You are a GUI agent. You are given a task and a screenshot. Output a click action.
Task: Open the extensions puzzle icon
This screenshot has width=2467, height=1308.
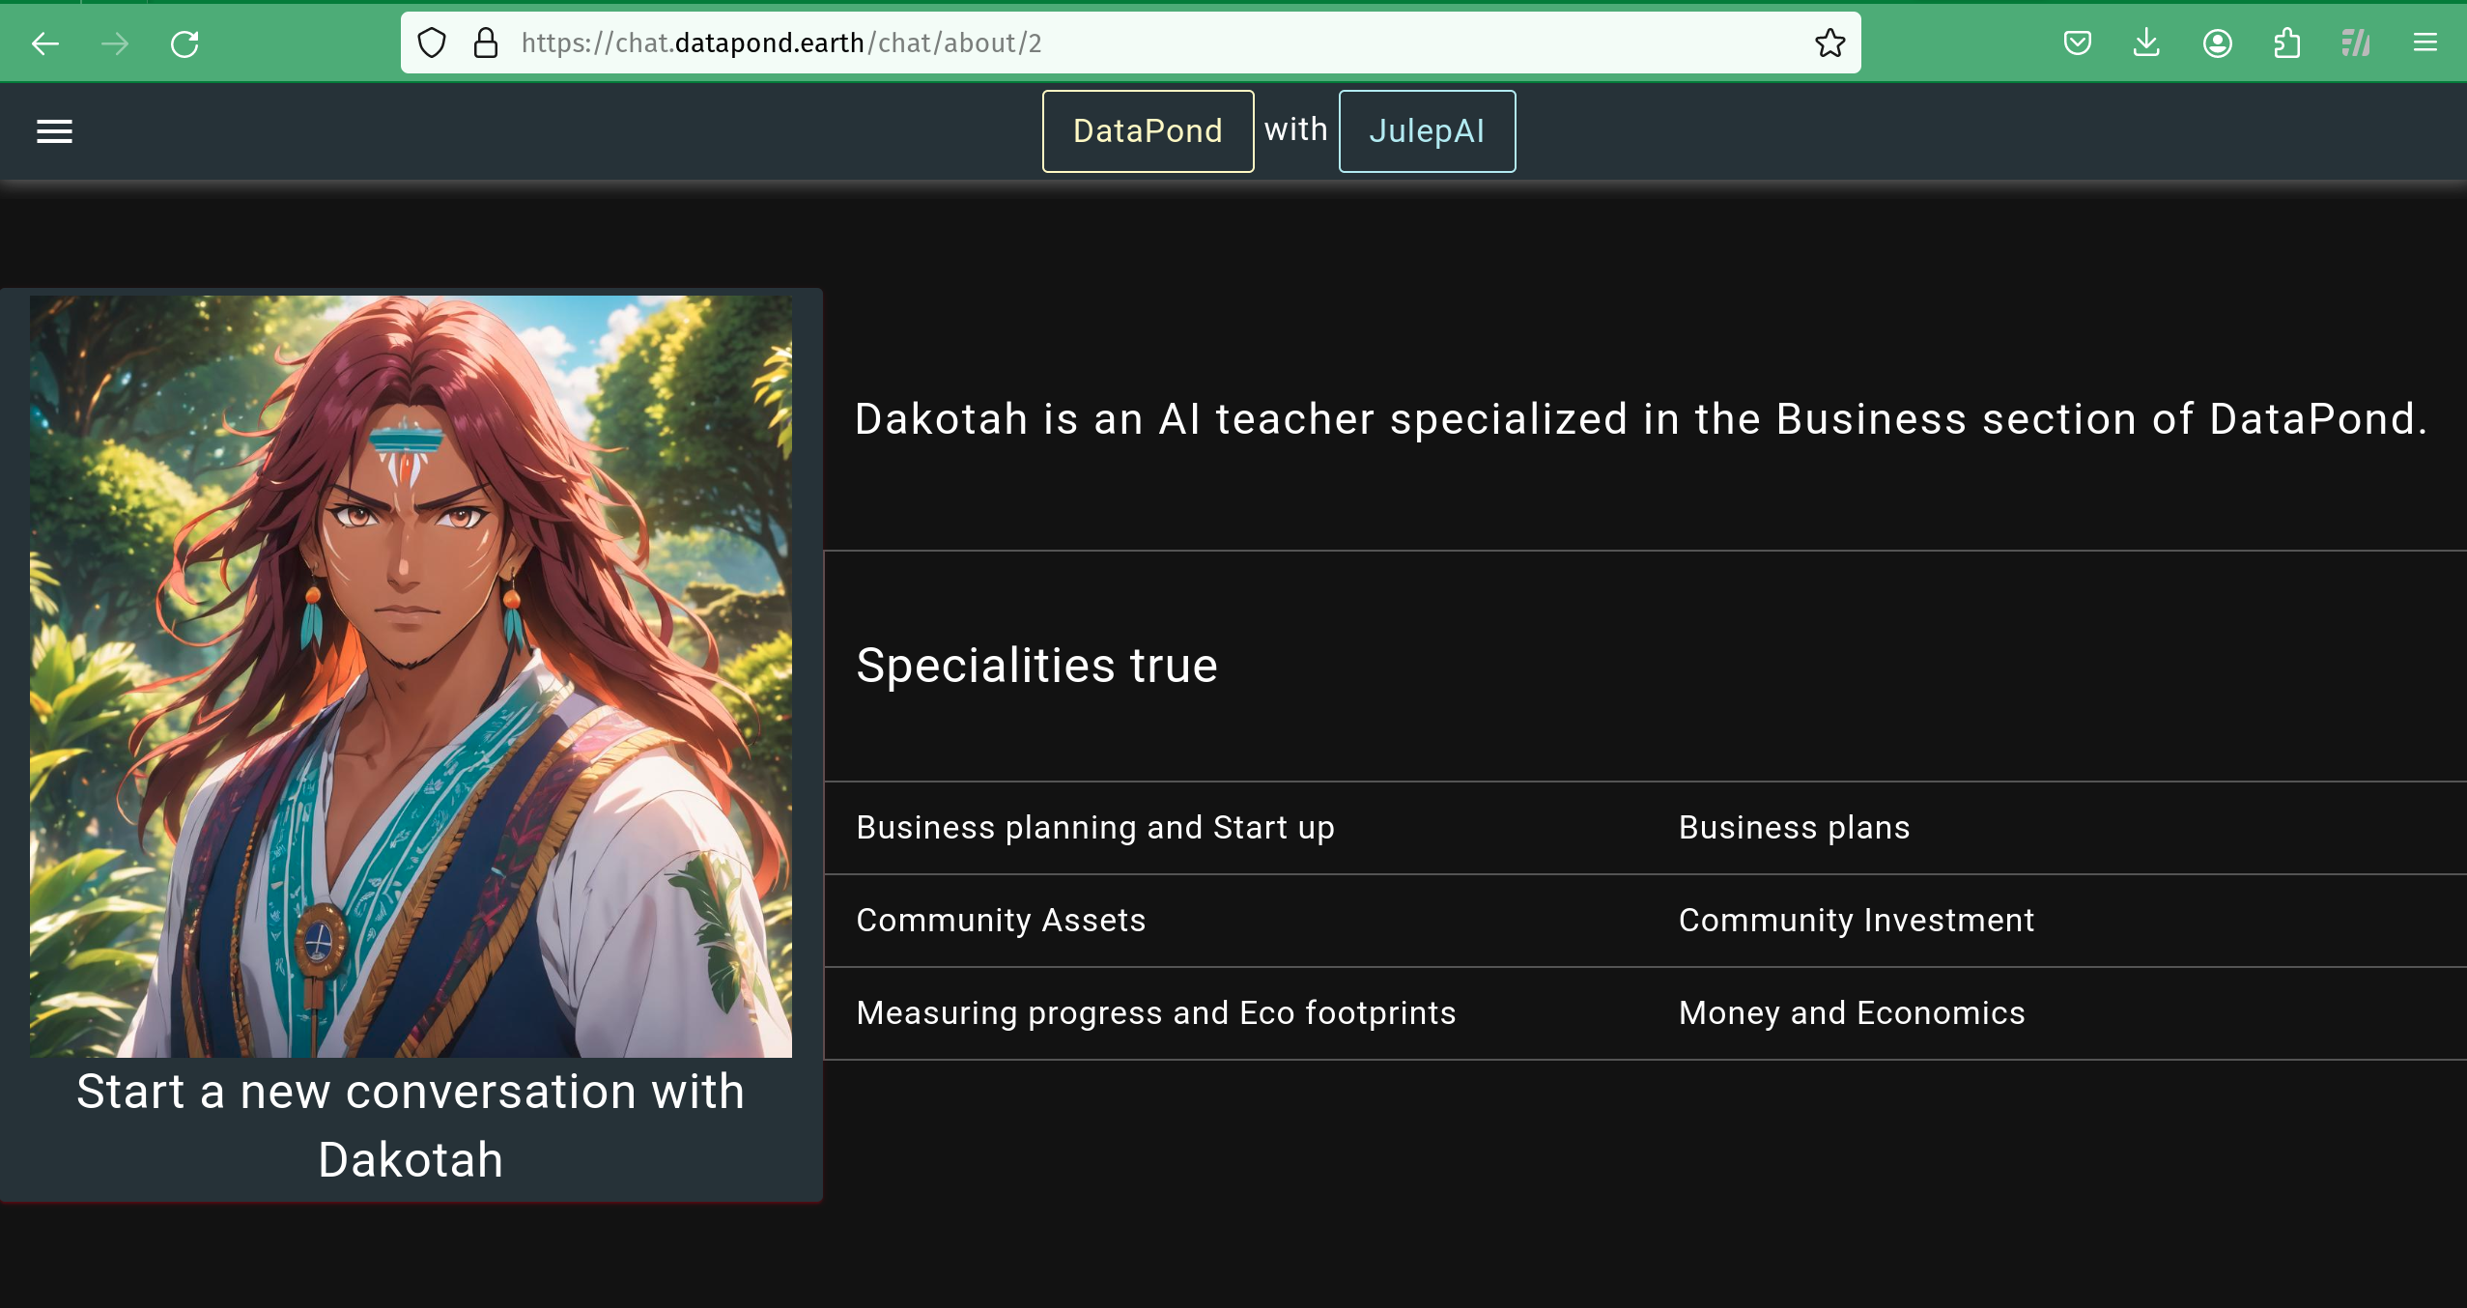[2286, 43]
